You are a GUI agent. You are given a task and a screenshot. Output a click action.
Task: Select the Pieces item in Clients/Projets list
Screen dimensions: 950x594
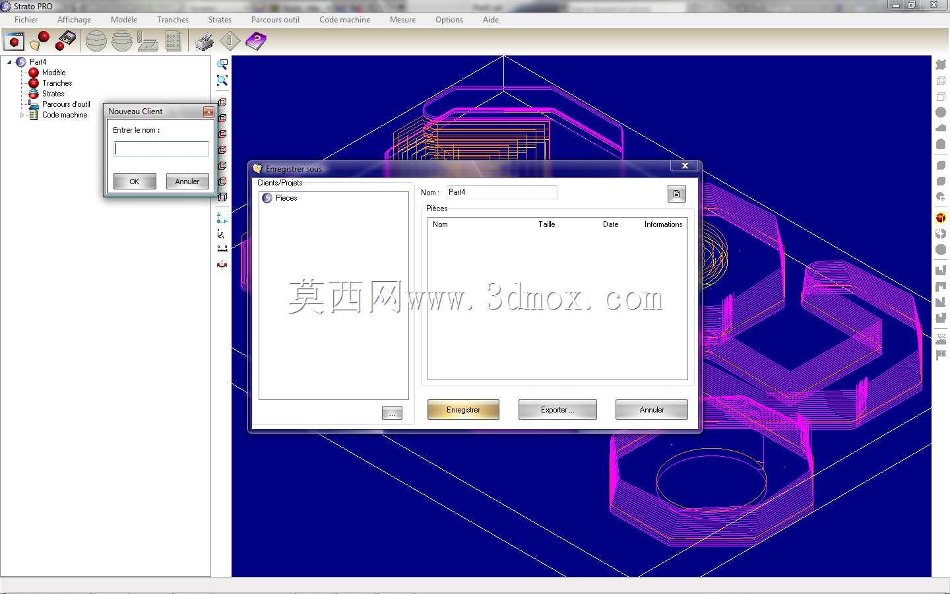[286, 198]
